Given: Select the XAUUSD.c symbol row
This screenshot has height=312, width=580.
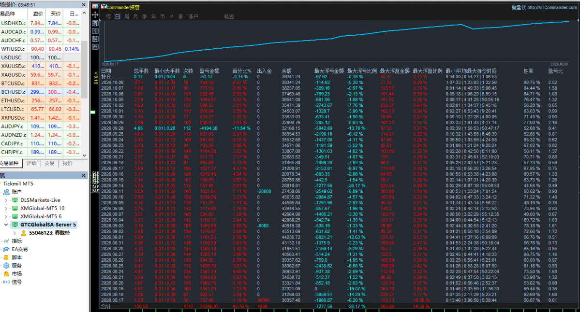Looking at the screenshot, I should click(x=40, y=66).
